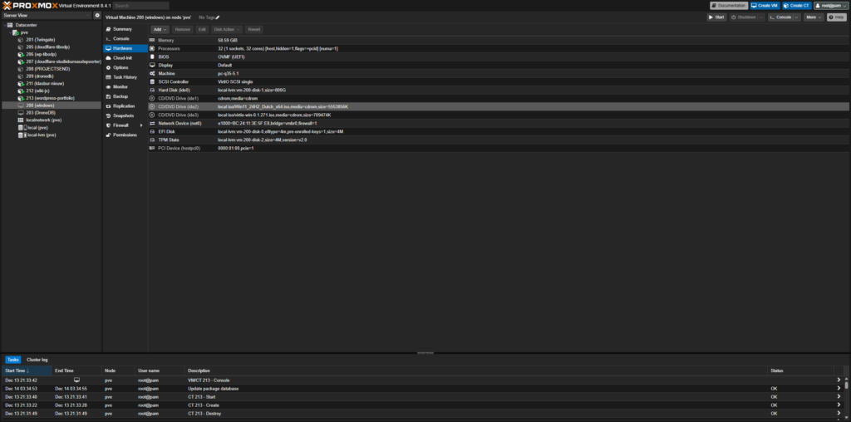Collapse the Datacenter tree node
This screenshot has height=422, width=851.
(6, 26)
